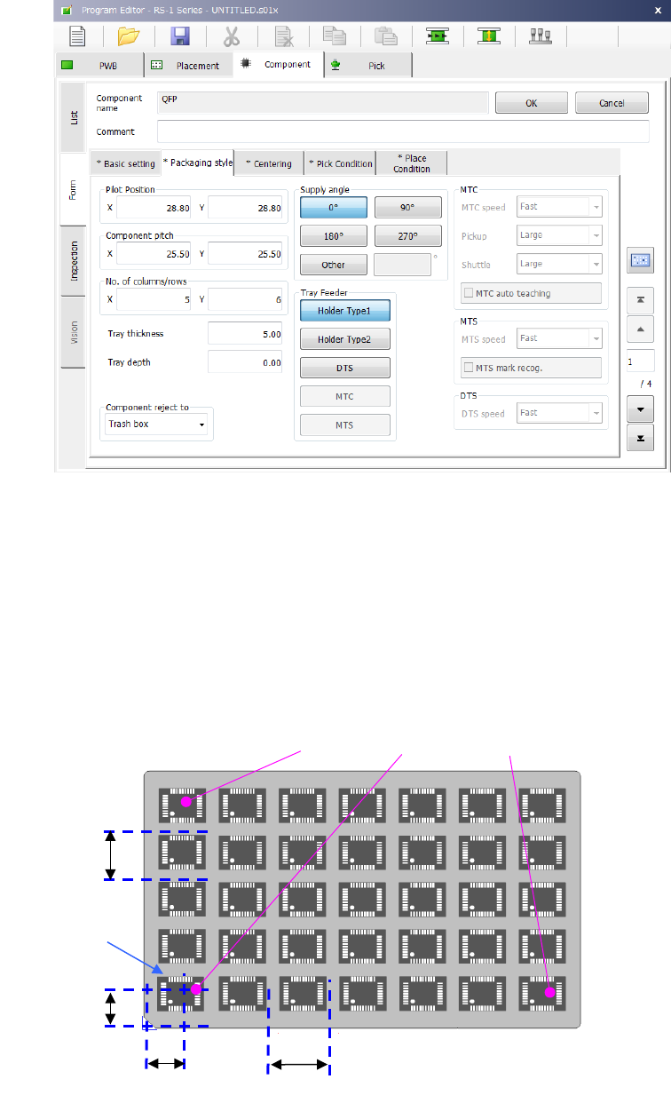Image resolution: width=671 pixels, height=1095 pixels.
Task: Open the Centering tab
Action: (x=270, y=163)
